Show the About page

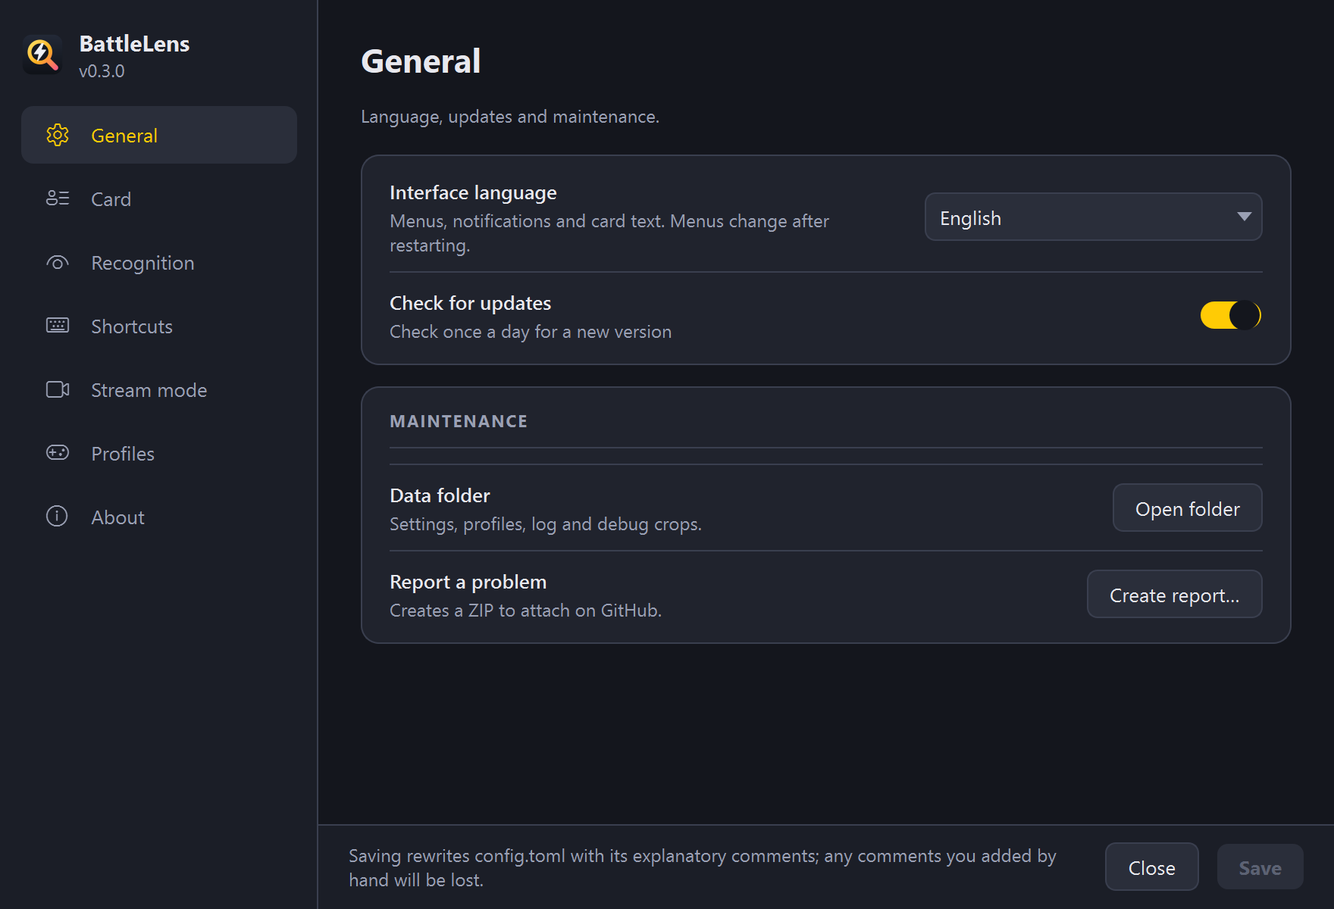[x=159, y=517]
